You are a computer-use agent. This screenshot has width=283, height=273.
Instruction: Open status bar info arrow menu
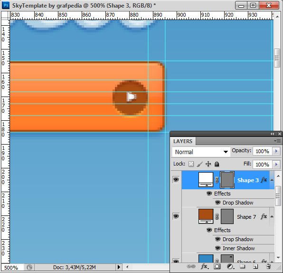pos(119,267)
